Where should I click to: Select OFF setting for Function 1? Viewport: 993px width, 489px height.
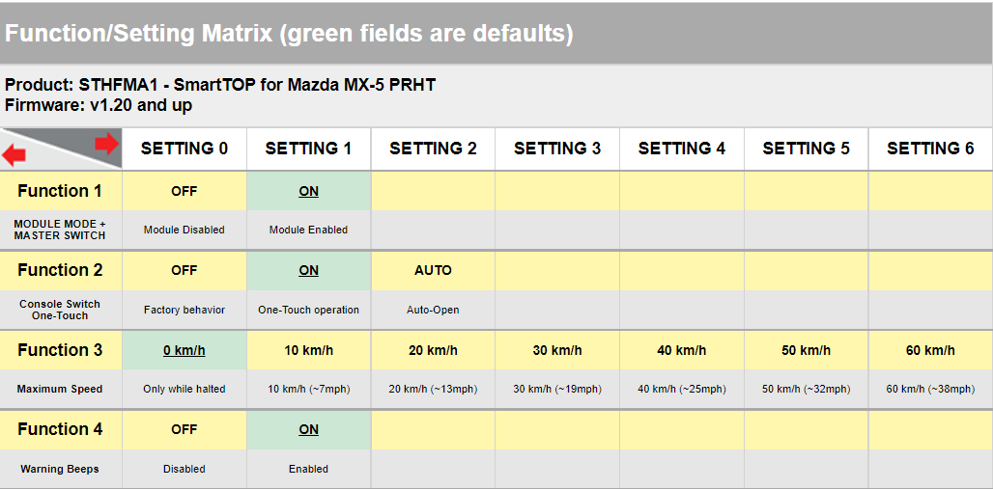click(184, 191)
